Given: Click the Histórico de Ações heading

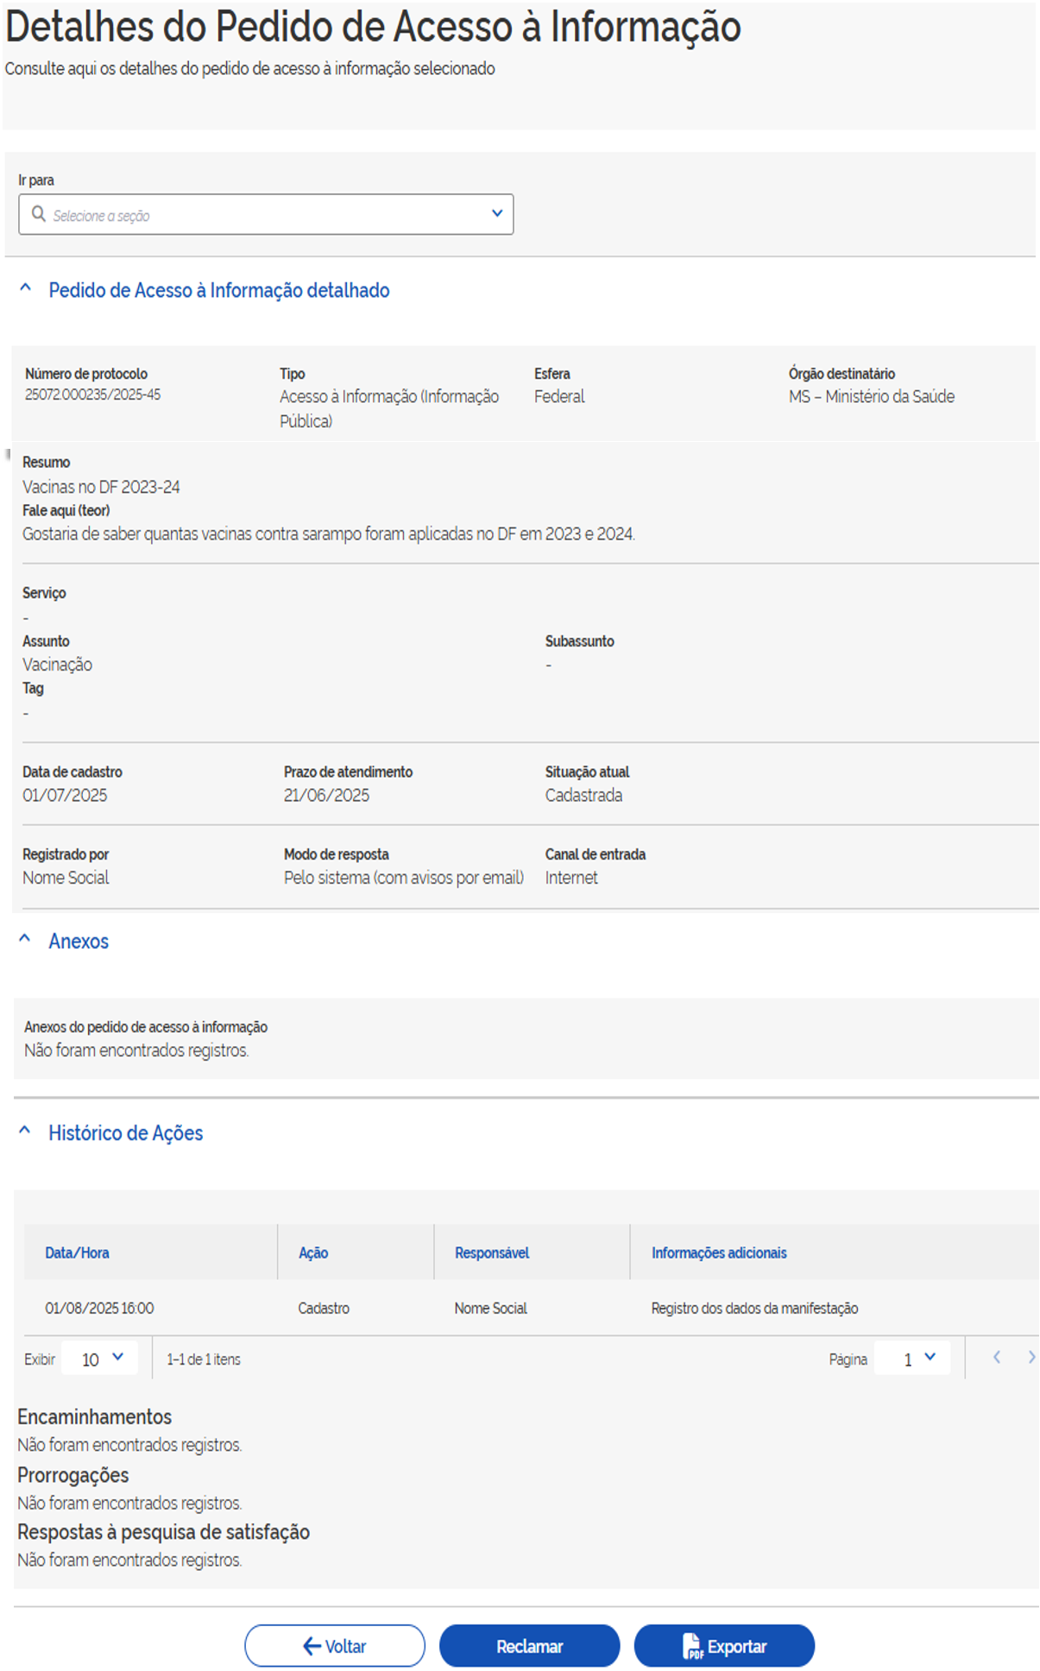Looking at the screenshot, I should (125, 1133).
